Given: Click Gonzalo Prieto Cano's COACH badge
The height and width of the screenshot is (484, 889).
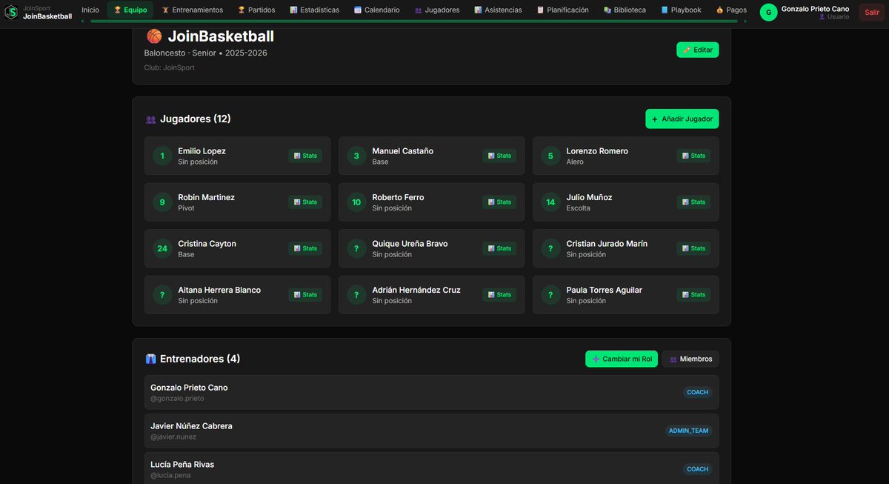Looking at the screenshot, I should pyautogui.click(x=698, y=392).
